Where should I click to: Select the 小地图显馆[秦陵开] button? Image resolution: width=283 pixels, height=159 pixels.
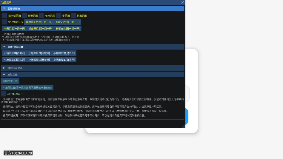pos(39,60)
